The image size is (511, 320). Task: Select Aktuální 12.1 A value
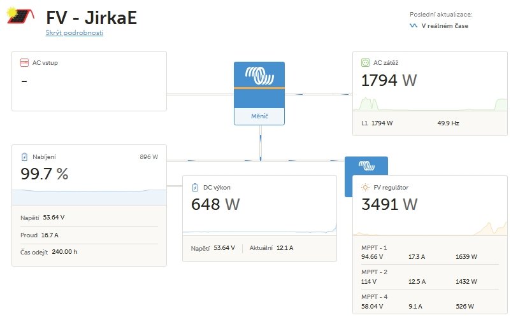pos(271,248)
